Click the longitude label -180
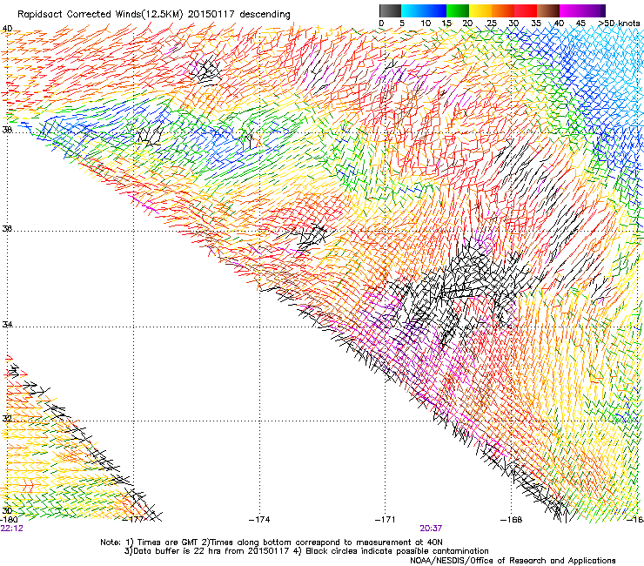 [9, 520]
